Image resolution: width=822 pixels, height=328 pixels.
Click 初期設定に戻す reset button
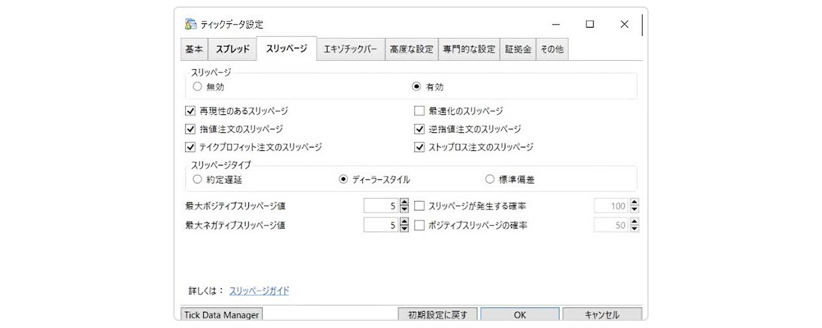click(x=438, y=315)
